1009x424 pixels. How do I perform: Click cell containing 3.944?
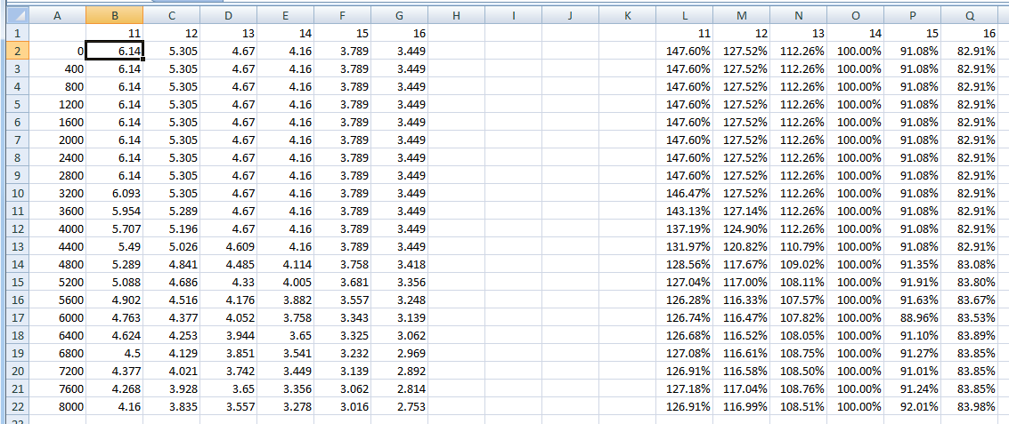pyautogui.click(x=229, y=335)
